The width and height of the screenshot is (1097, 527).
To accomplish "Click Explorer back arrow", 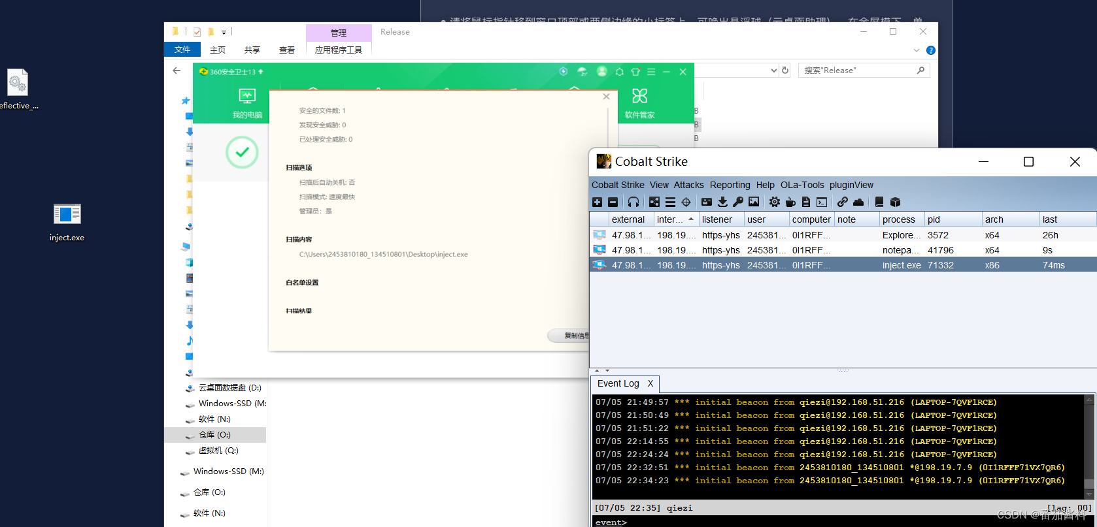I will [x=177, y=71].
